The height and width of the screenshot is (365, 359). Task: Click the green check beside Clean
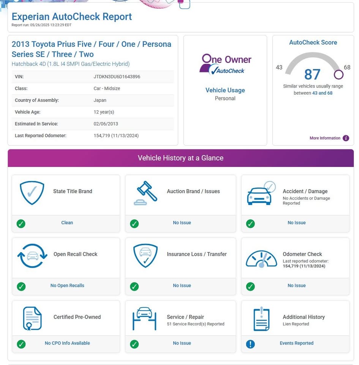(x=21, y=224)
